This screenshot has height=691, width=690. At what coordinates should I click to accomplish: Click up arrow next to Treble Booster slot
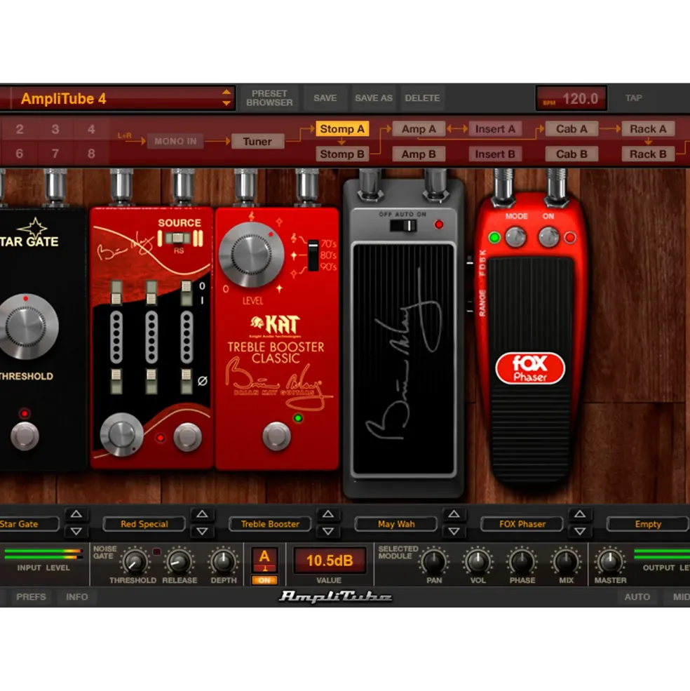(328, 514)
